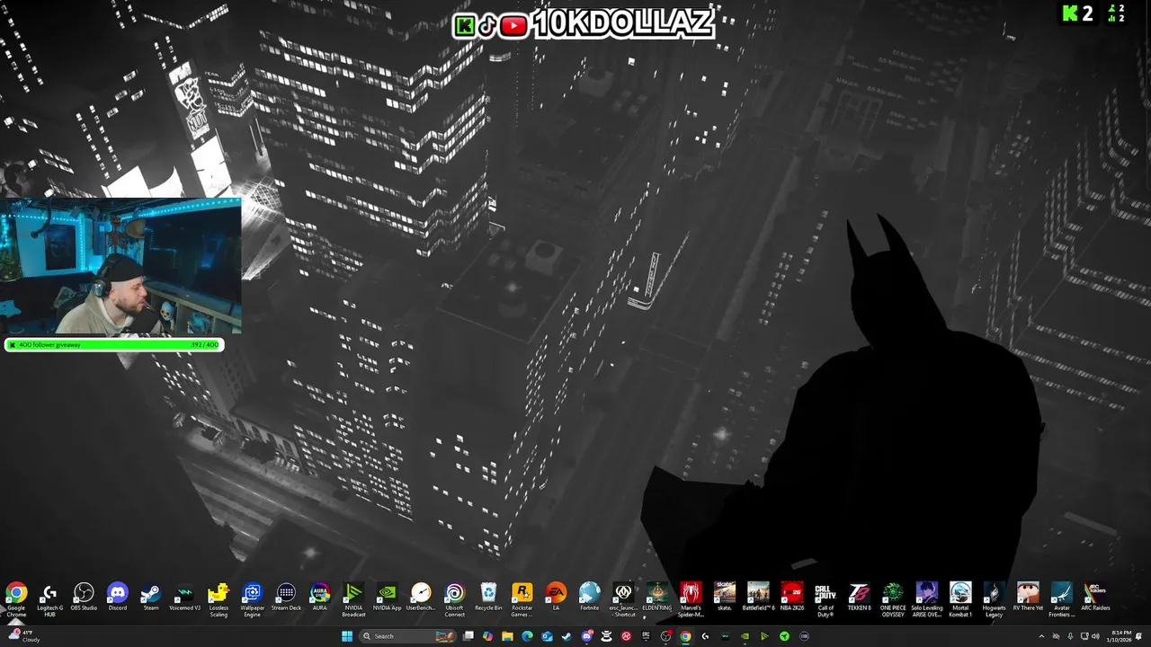
Task: Open File Explorer from the taskbar
Action: (x=507, y=636)
